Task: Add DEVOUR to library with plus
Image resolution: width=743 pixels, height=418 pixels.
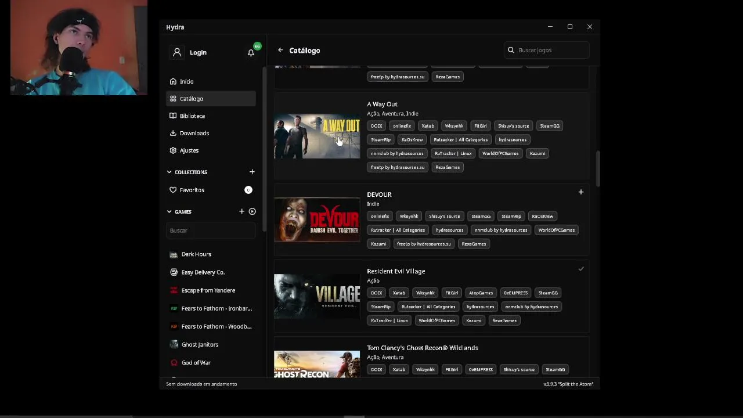Action: click(580, 192)
